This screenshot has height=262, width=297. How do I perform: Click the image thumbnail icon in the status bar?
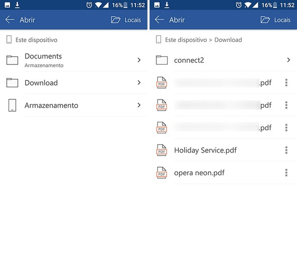tap(7, 5)
